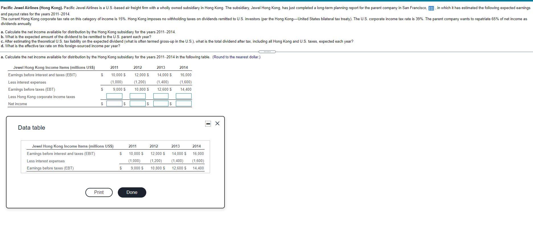Image resolution: width=533 pixels, height=228 pixels.
Task: Click '2014' column header in Data table dialog
Action: 197,146
